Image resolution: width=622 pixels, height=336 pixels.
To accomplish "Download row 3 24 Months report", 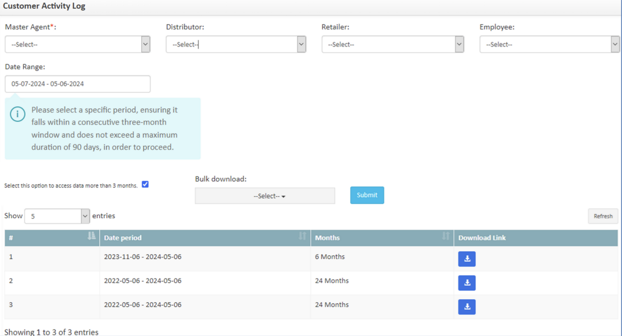I will [x=467, y=307].
